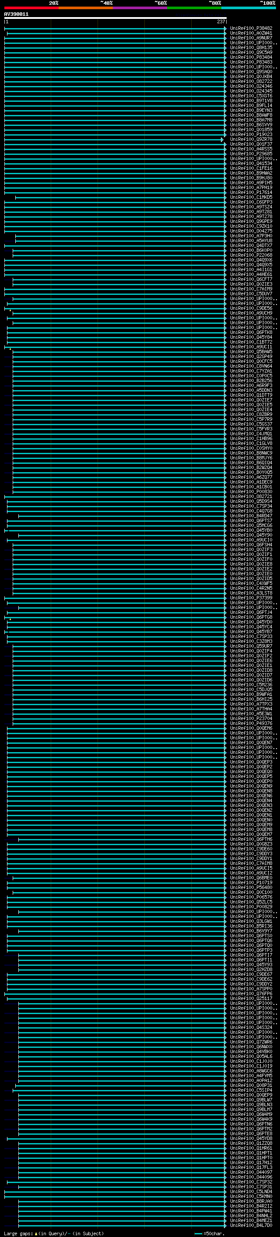280x1237 pixels.
Task: Click the alignment bar for UniRef100_C1MKD5
Action: coord(121,197)
